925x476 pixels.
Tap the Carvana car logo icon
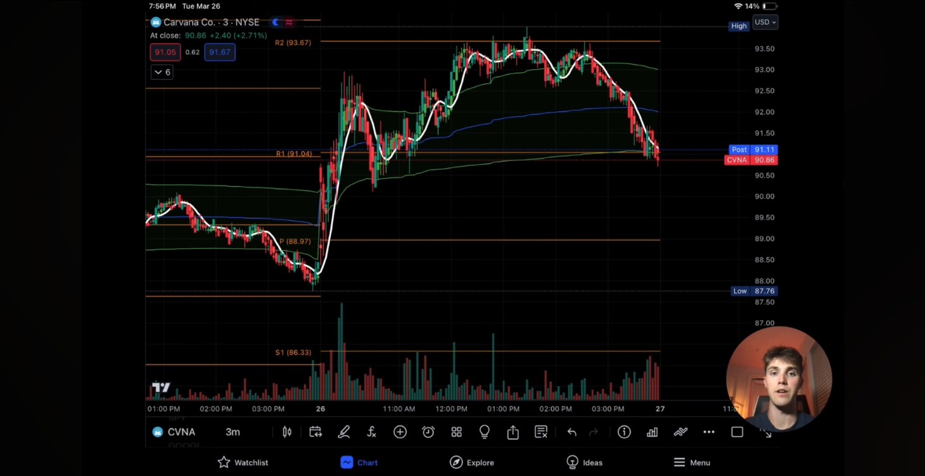156,22
